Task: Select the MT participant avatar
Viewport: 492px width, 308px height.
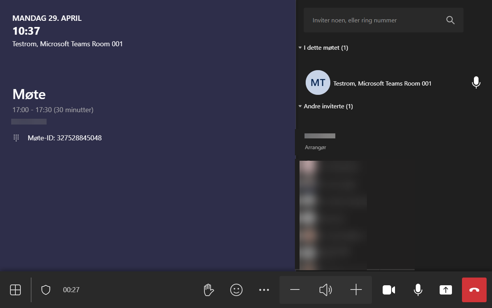Action: click(x=318, y=82)
